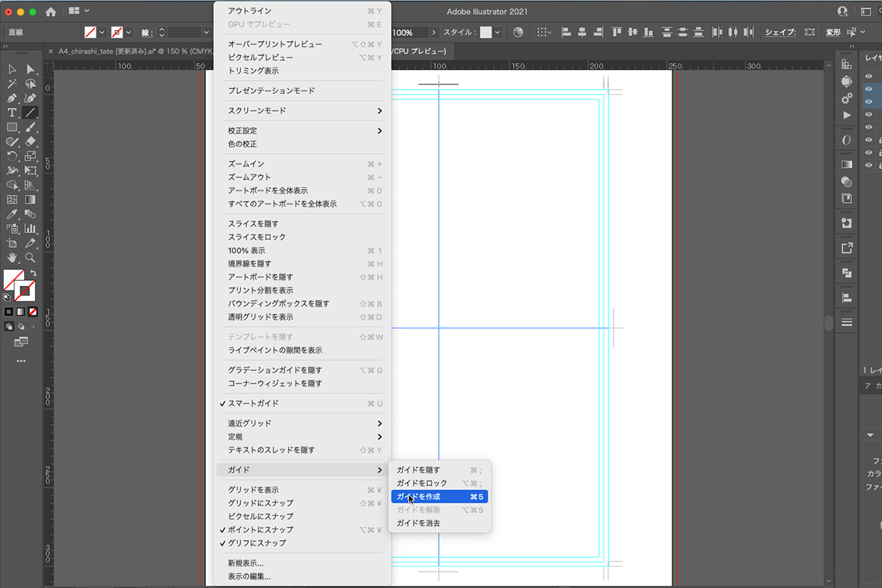Select the Magic Wand tool

12,84
